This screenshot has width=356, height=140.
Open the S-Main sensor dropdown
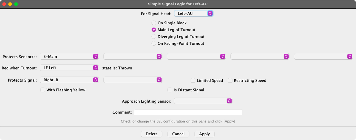69,56
